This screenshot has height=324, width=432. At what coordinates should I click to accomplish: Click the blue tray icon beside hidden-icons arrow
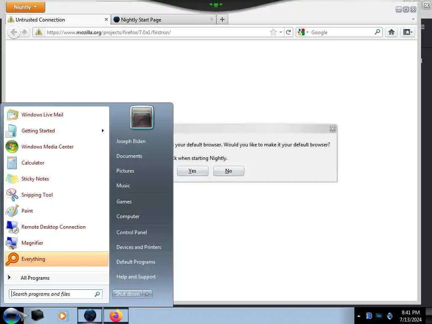(x=369, y=316)
